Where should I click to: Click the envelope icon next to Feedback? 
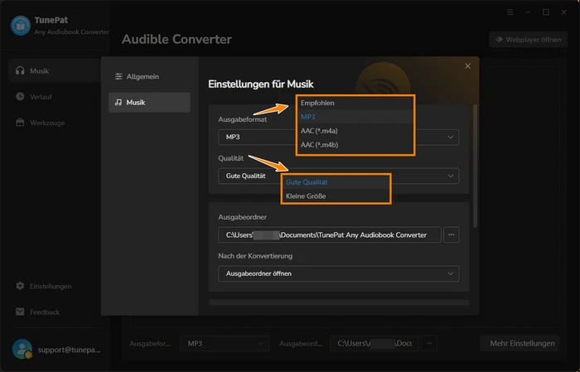[x=20, y=312]
